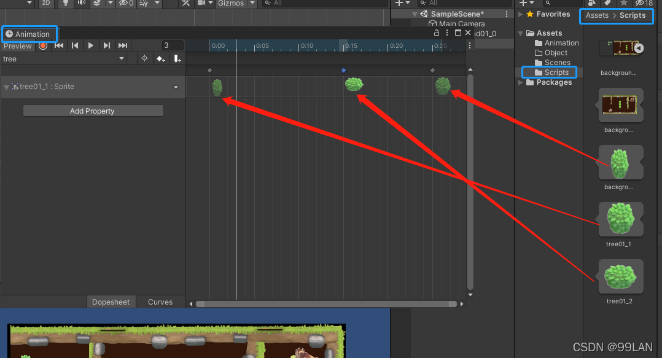Image resolution: width=662 pixels, height=358 pixels.
Task: Go to previous keyframe
Action: [75, 45]
